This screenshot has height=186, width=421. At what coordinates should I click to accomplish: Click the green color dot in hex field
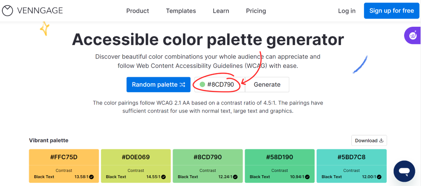202,85
